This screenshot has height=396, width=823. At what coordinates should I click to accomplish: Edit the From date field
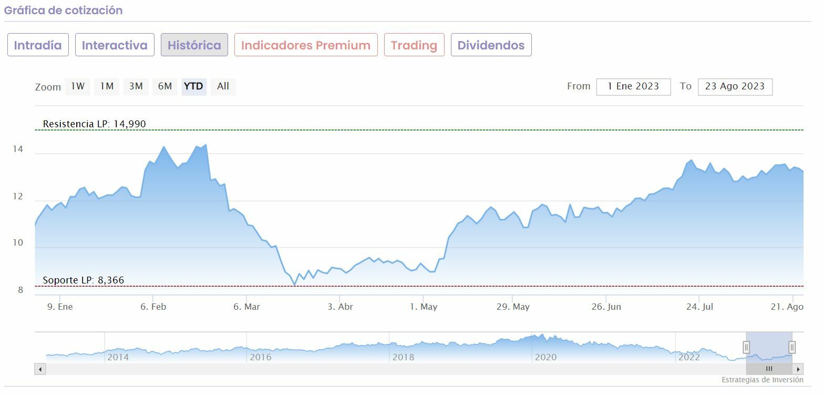click(633, 87)
